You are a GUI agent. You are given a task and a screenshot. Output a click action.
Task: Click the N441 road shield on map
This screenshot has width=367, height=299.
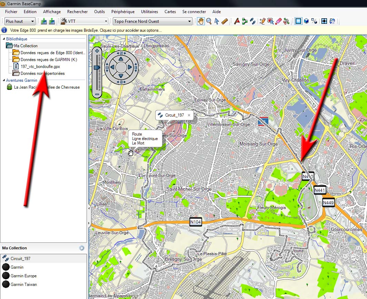tap(320, 190)
